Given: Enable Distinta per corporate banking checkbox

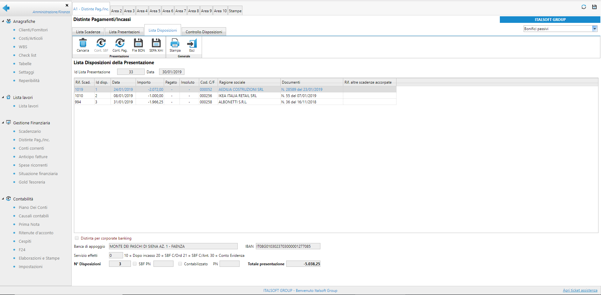Looking at the screenshot, I should tap(77, 238).
